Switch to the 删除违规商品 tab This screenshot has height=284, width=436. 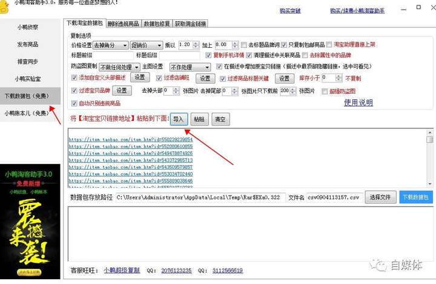pos(124,24)
